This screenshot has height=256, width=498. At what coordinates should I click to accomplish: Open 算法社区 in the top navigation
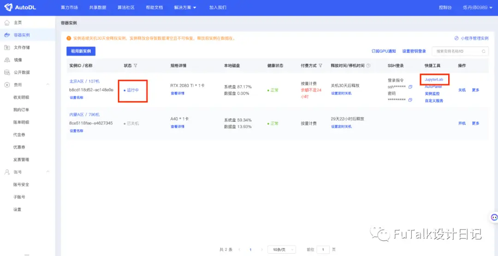click(x=126, y=7)
